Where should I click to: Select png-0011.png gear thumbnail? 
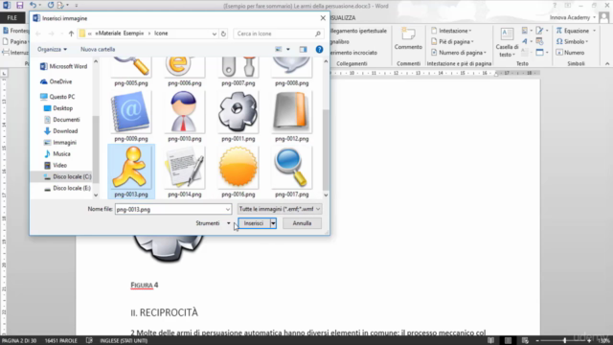(238, 116)
